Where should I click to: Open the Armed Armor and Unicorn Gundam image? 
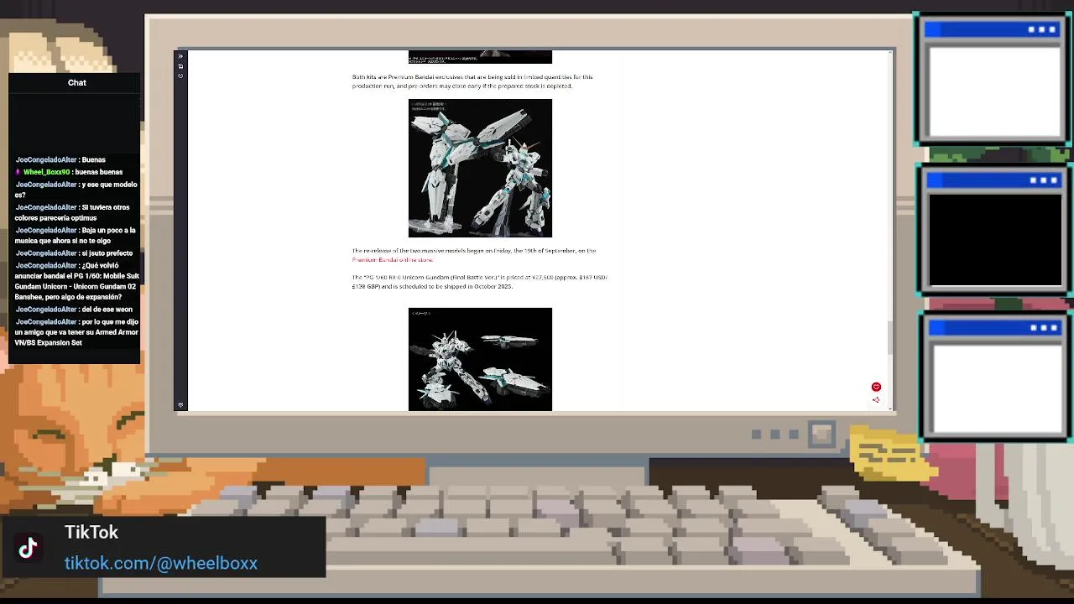coord(480,168)
